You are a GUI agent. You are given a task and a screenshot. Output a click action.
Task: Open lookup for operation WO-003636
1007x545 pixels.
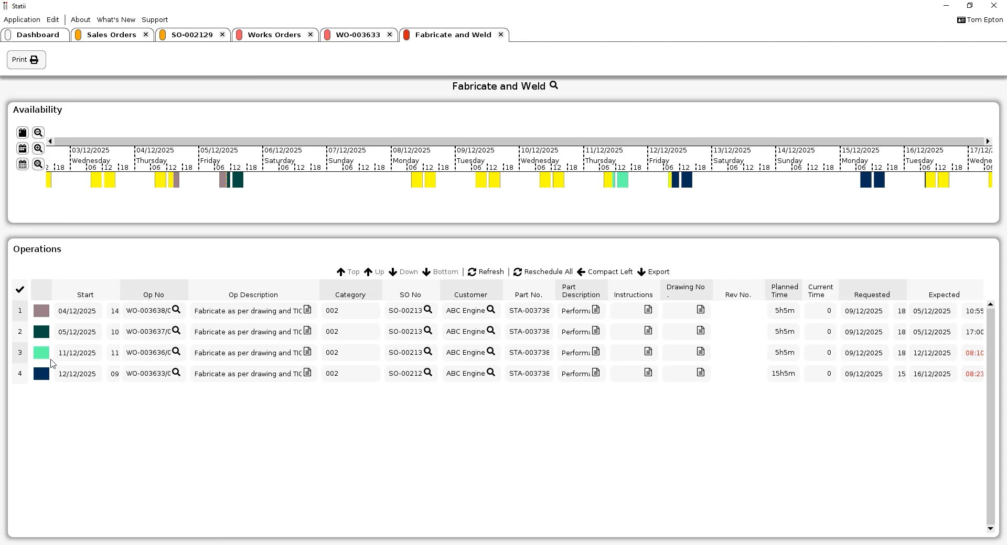click(176, 352)
